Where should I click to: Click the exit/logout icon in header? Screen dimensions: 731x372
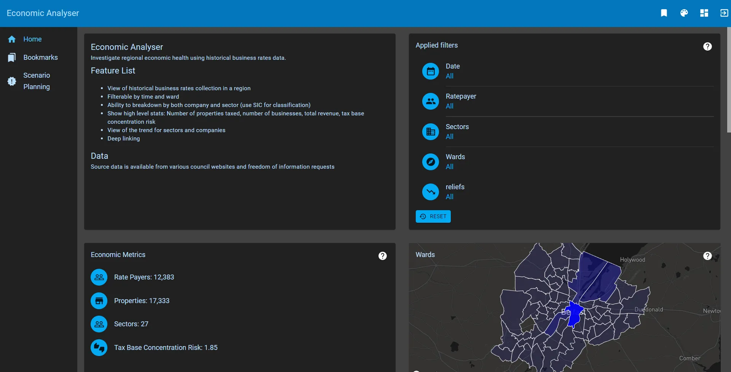coord(724,13)
